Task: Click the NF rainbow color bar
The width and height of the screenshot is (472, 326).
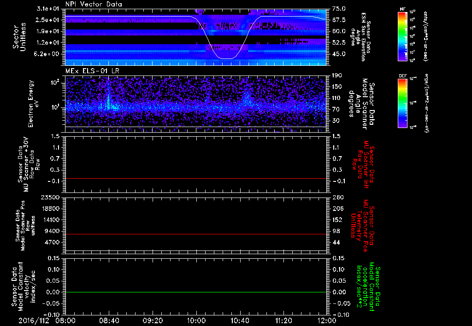Action: coord(403,36)
